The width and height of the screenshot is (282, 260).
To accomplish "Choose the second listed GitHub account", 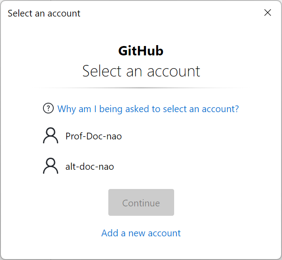I will pyautogui.click(x=90, y=167).
